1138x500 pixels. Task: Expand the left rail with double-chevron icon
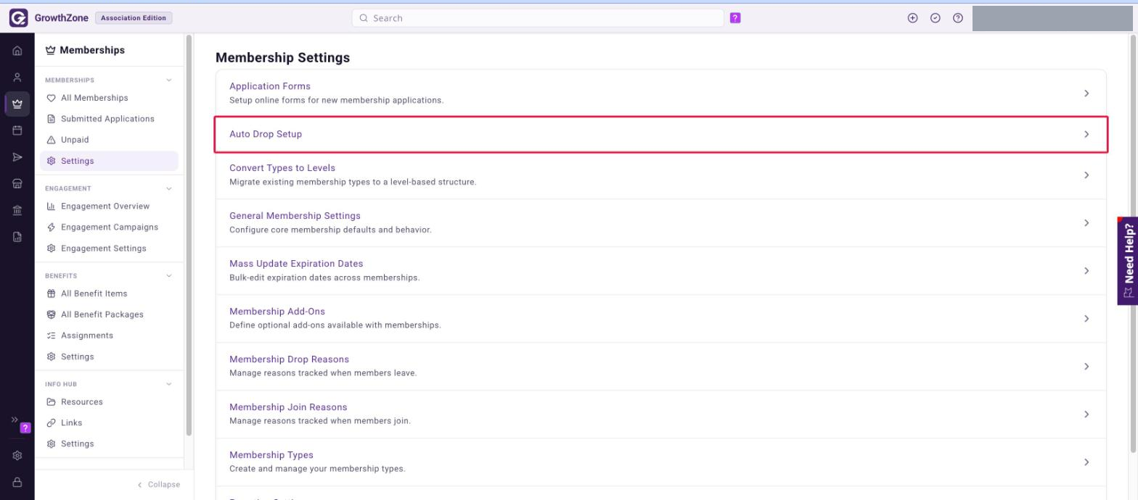(14, 420)
